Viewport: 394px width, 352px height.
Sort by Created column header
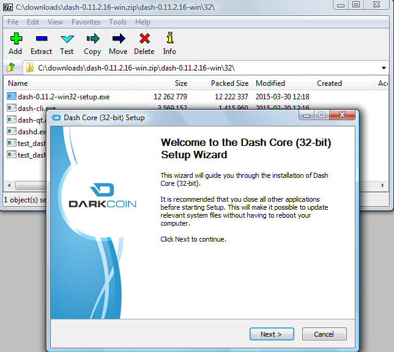click(343, 83)
